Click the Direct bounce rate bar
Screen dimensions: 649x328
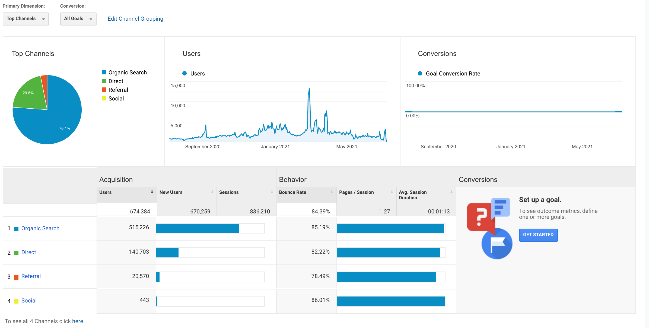pos(389,252)
